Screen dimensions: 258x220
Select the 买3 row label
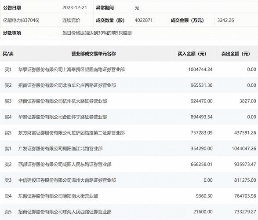(8, 101)
